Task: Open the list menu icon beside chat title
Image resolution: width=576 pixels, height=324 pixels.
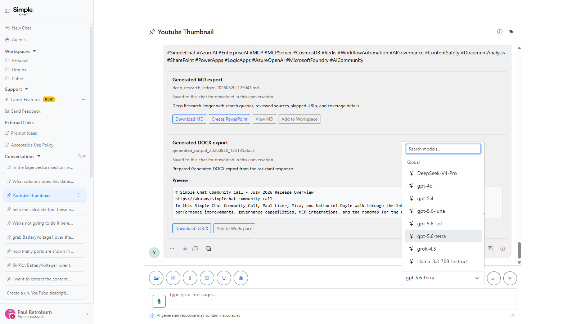Action: pos(511,32)
